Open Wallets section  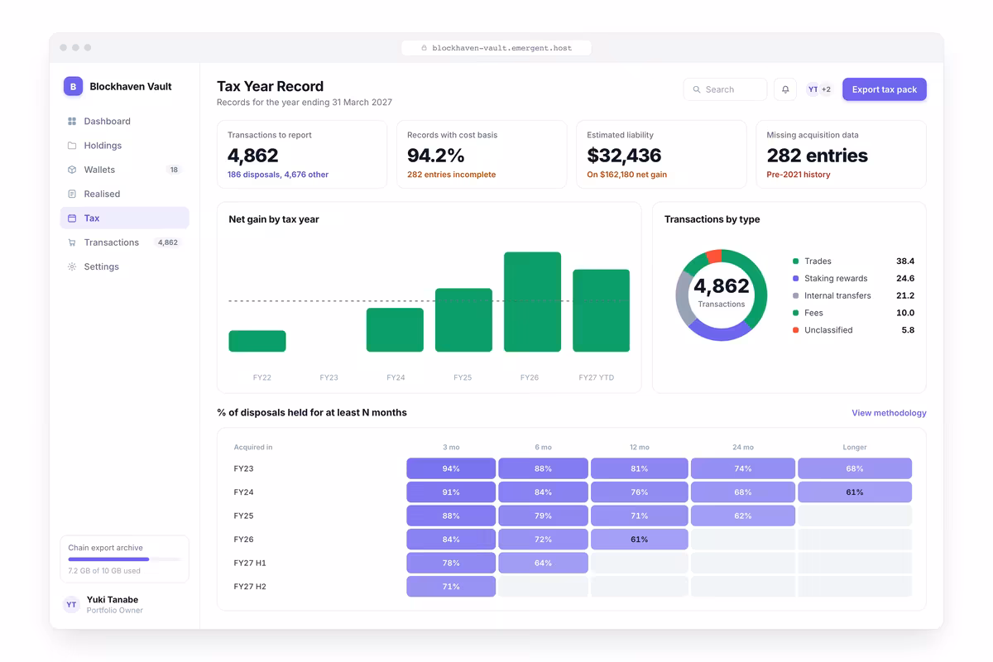point(125,170)
